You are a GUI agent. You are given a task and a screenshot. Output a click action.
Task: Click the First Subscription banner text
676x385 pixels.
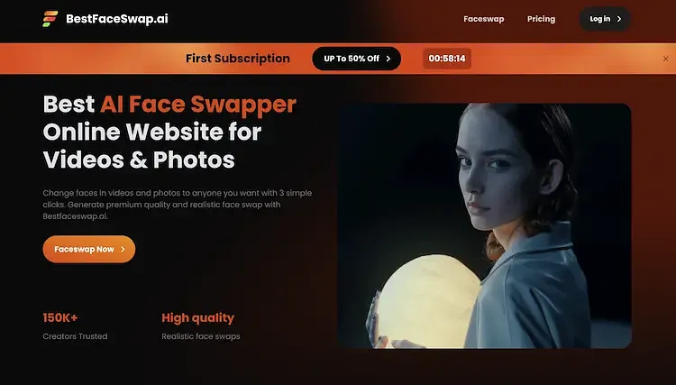(x=238, y=59)
